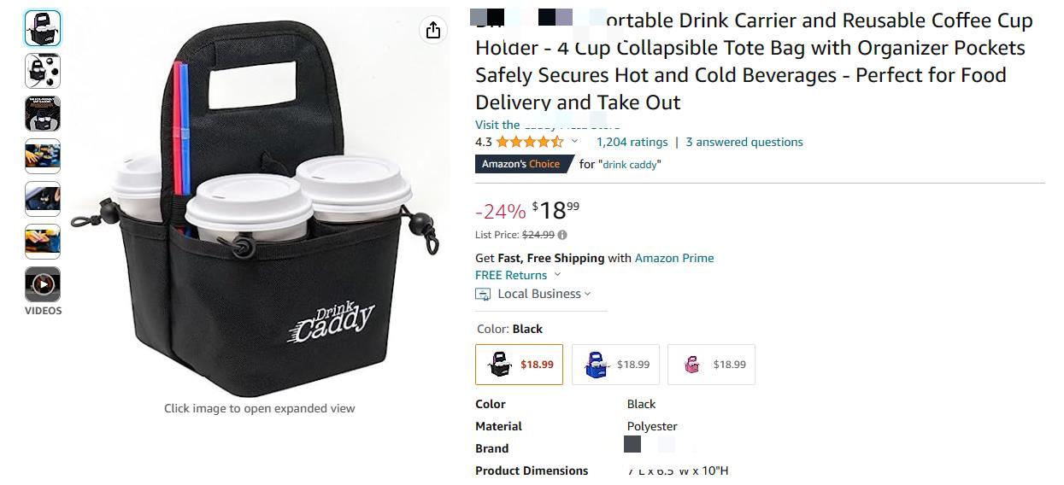Choose the Black color option at $18.99
This screenshot has width=1064, height=485.
coord(520,365)
